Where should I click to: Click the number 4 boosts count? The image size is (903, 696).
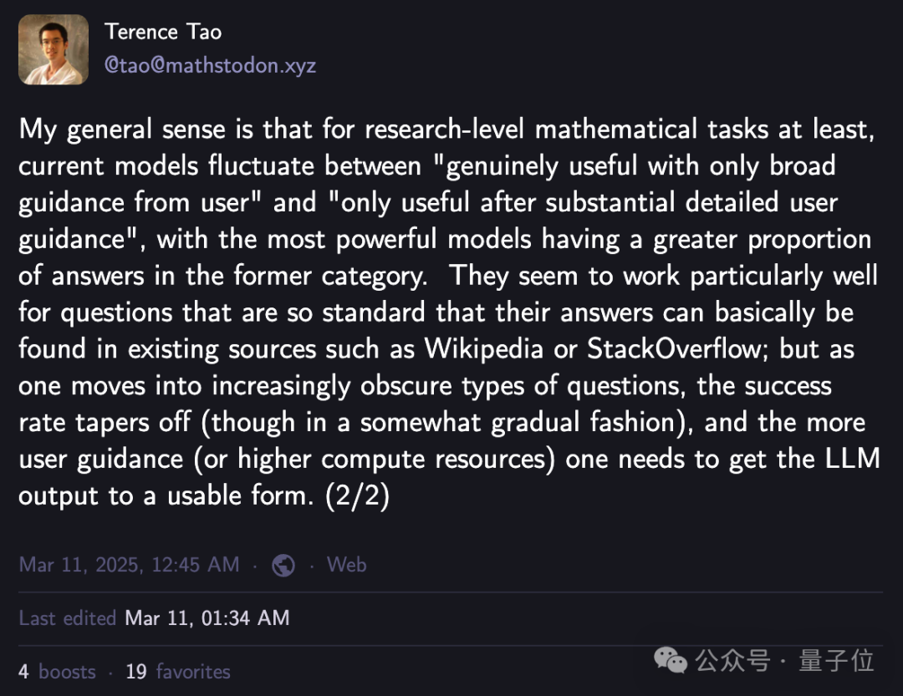[x=23, y=671]
